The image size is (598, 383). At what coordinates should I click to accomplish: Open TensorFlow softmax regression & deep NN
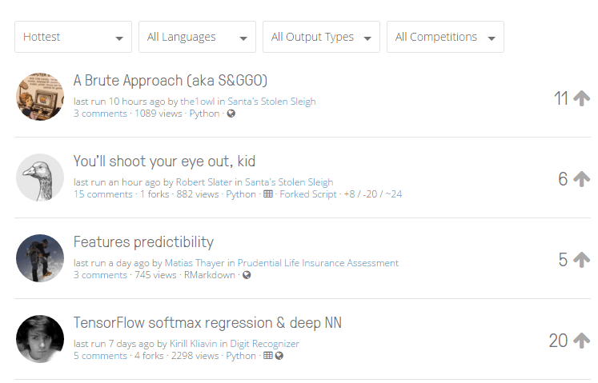click(207, 322)
